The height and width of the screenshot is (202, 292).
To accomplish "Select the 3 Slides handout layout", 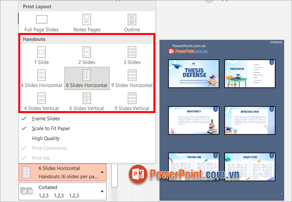I will (x=132, y=52).
